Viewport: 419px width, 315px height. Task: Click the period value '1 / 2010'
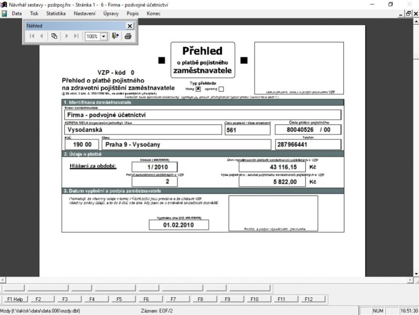point(154,167)
